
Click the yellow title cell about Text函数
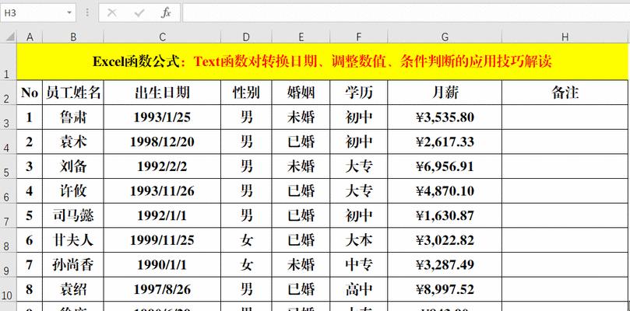point(322,61)
